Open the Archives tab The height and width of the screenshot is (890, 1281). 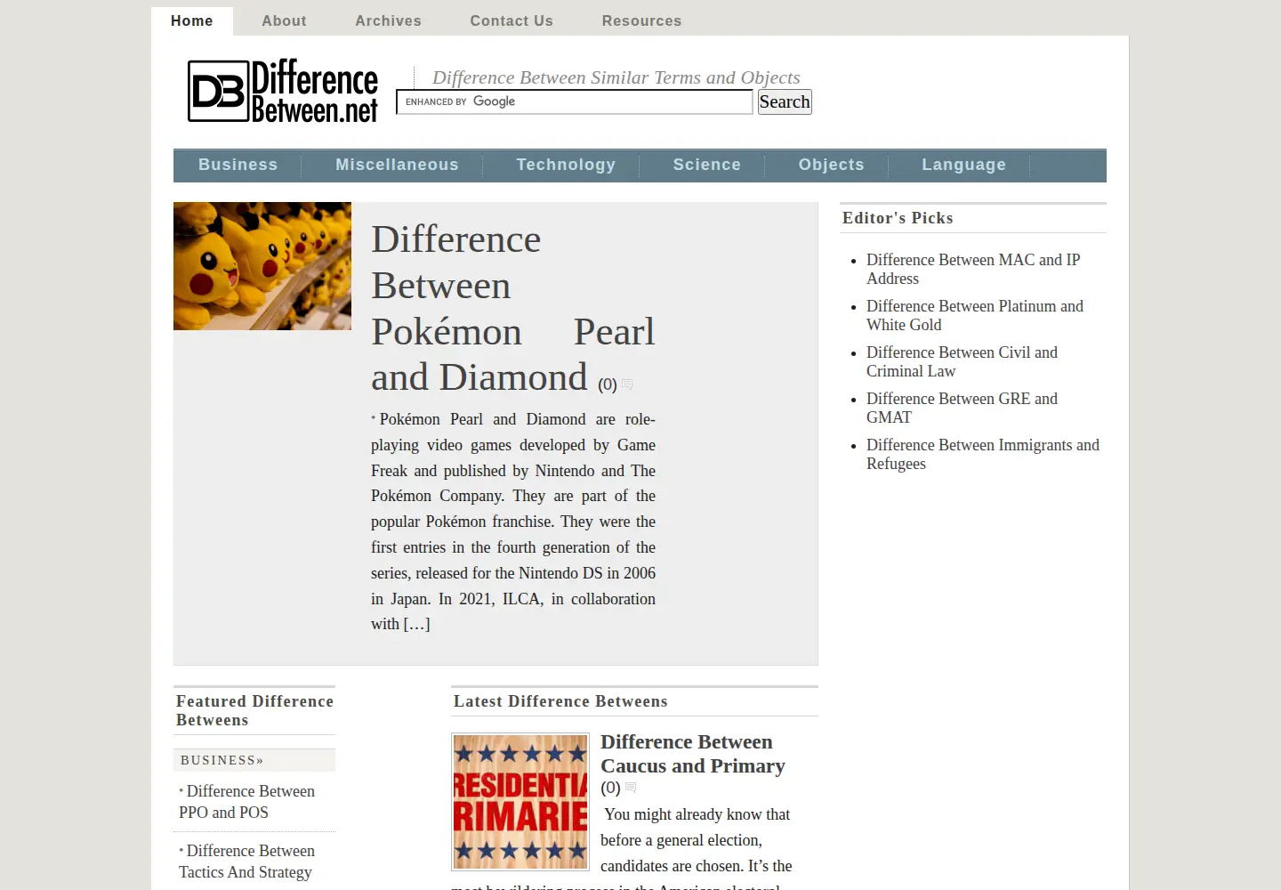point(388,20)
